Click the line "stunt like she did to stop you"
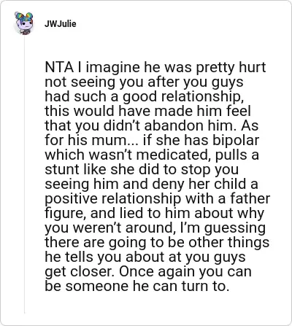 coord(142,169)
